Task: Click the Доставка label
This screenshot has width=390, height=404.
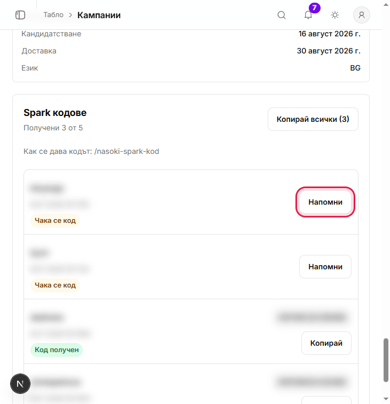Action: pyautogui.click(x=39, y=51)
